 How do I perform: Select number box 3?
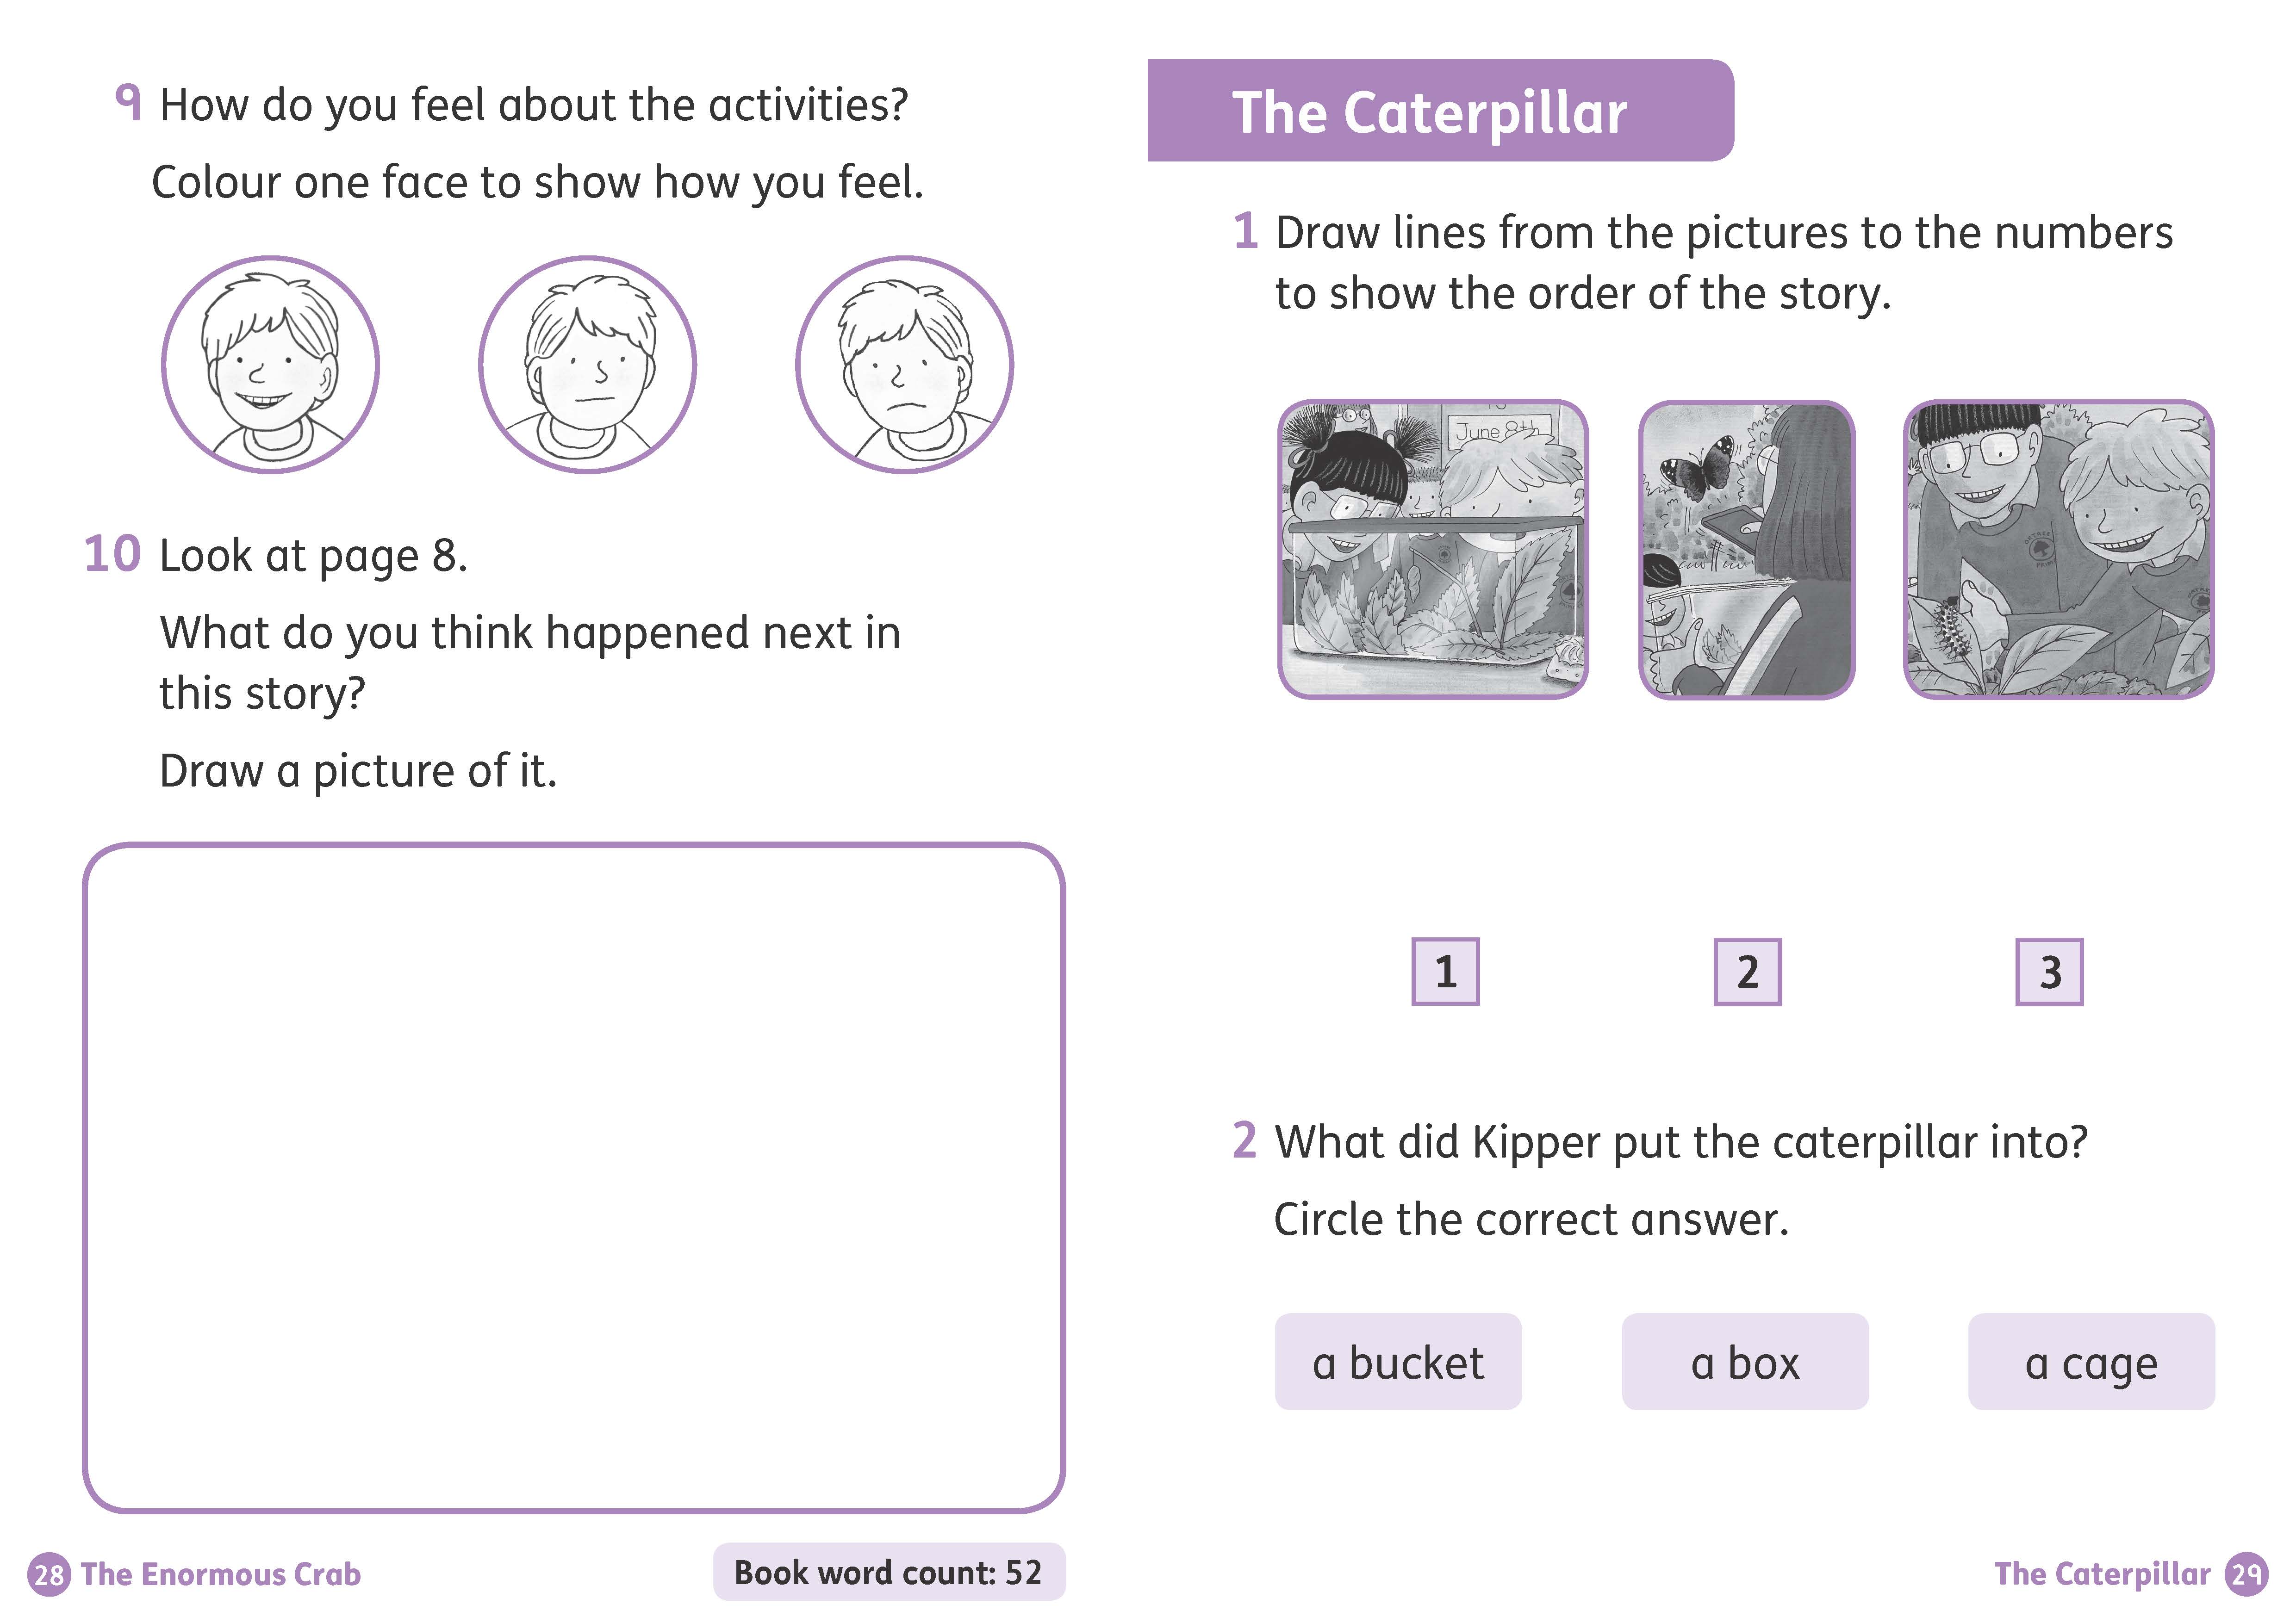tap(2049, 972)
